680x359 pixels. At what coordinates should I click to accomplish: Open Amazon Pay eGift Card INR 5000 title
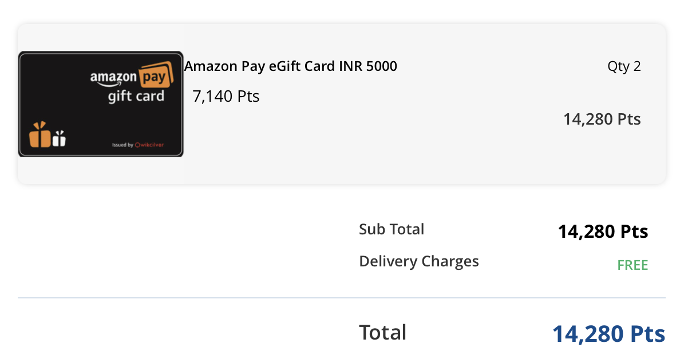coord(291,66)
